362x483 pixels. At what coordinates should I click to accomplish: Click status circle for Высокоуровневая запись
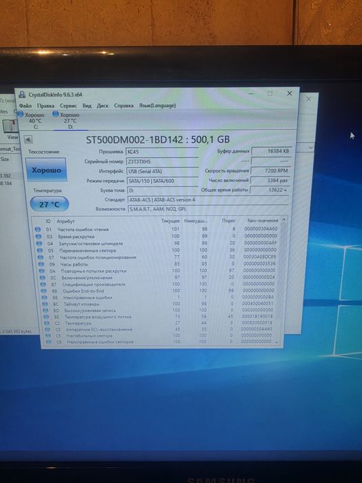coord(46,310)
